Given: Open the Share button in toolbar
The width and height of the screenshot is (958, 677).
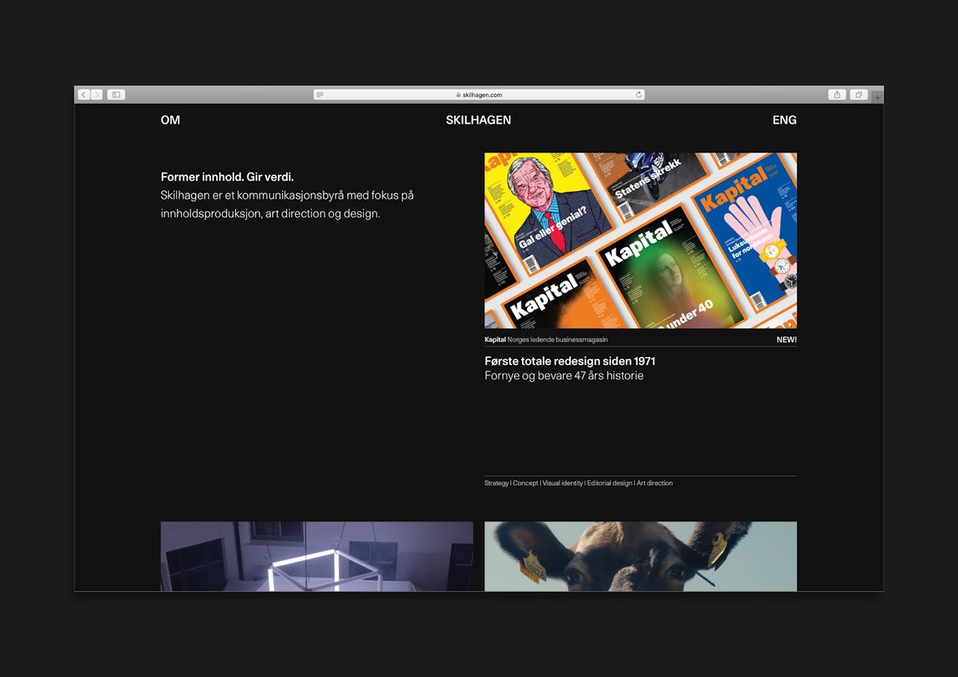Looking at the screenshot, I should [837, 94].
